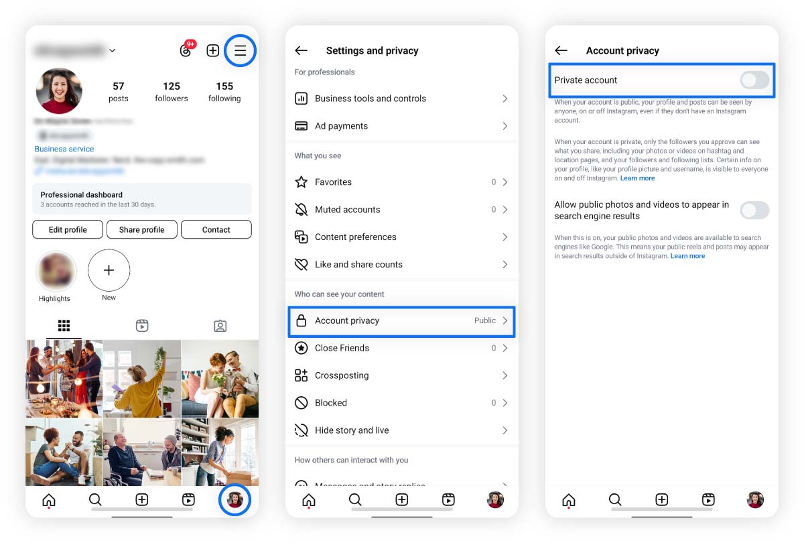Screen dimensions: 804x543
Task: Open Threads icon with 9+ badge
Action: coord(187,50)
